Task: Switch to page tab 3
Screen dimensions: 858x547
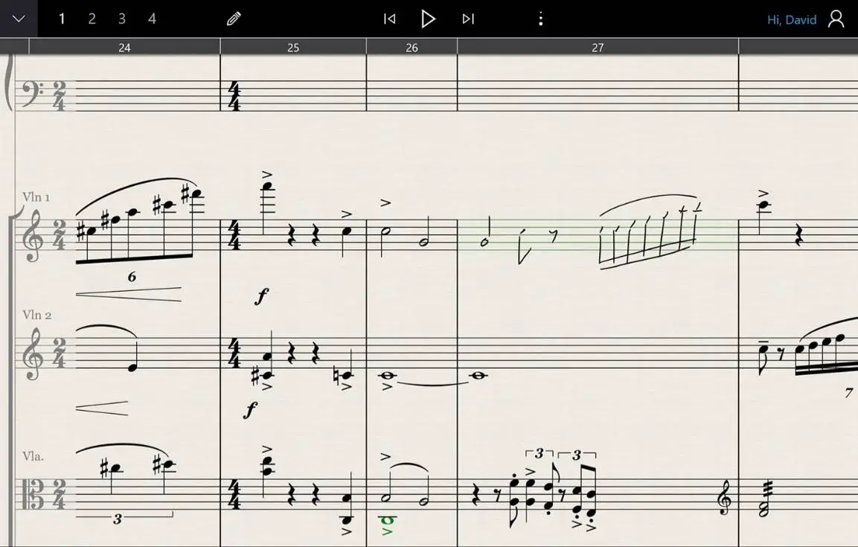Action: click(122, 19)
